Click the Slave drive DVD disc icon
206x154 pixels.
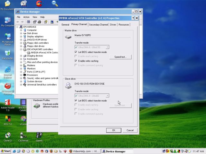tap(68, 85)
